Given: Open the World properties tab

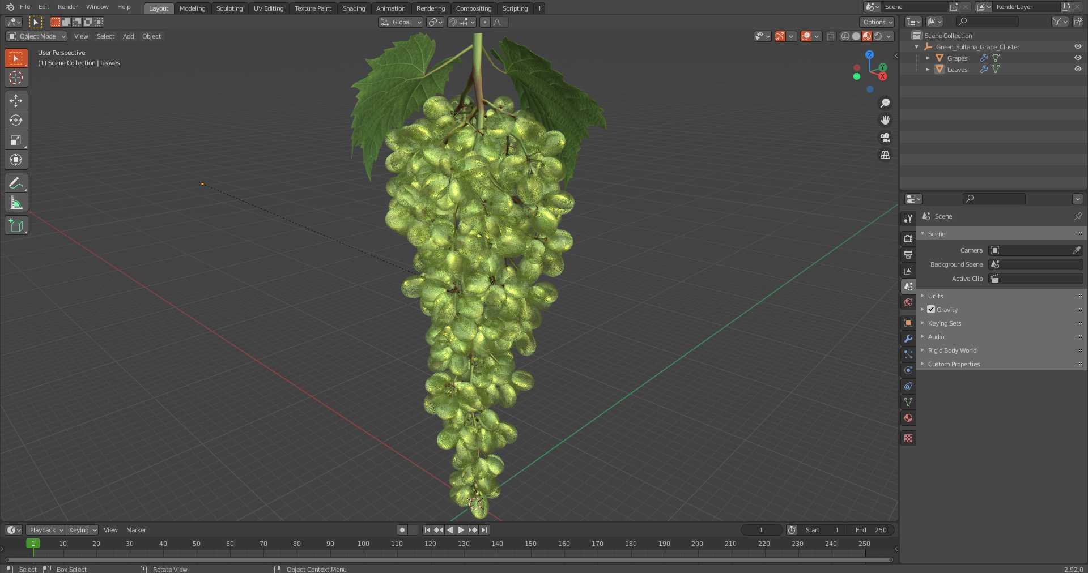Looking at the screenshot, I should pos(908,302).
